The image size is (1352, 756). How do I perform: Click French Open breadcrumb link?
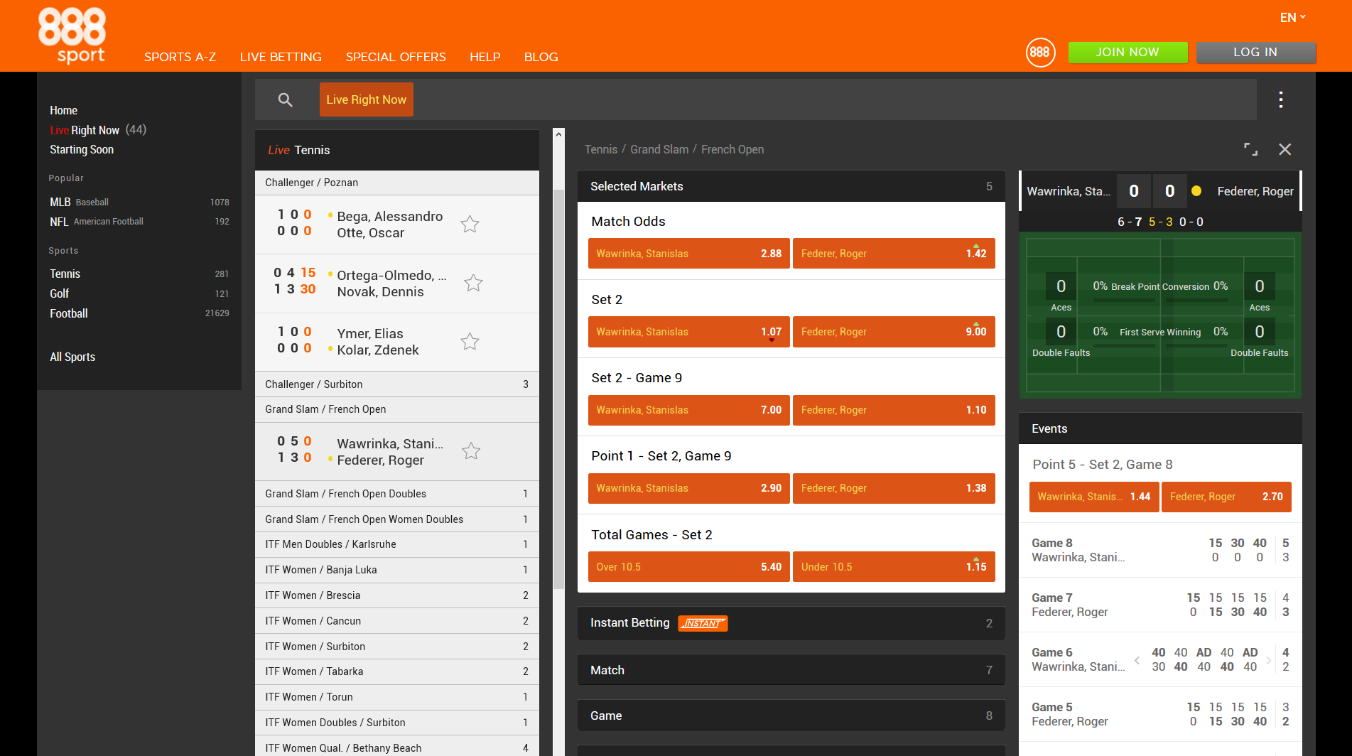click(732, 149)
